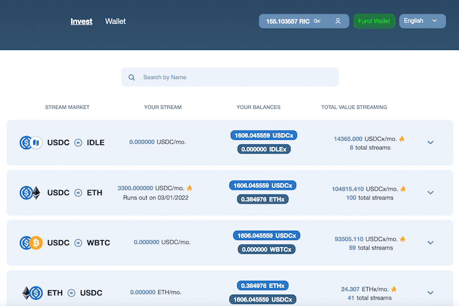
Task: Click the 155.103557 RIC balance button
Action: pyautogui.click(x=288, y=21)
